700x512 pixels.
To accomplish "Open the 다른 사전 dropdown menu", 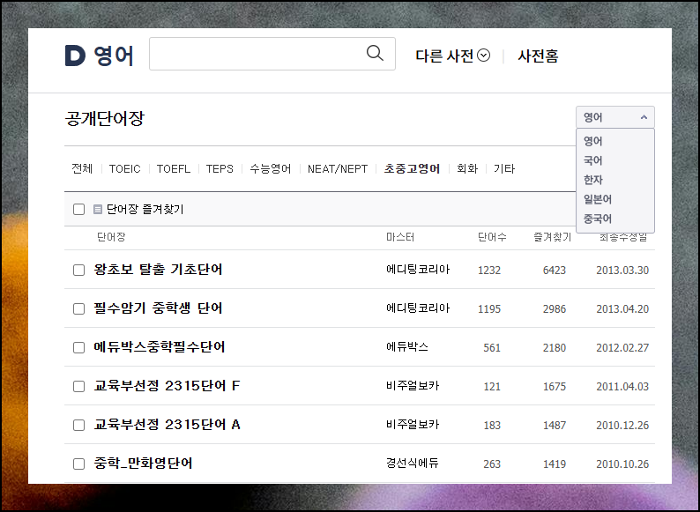I will 452,56.
